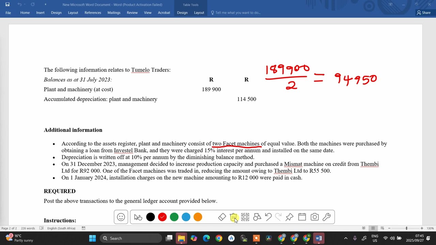Open the References ribbon tab
The image size is (436, 245).
[x=93, y=13]
